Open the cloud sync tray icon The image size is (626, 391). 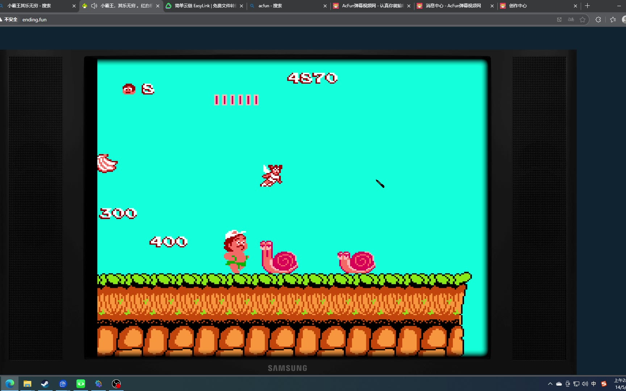(x=559, y=384)
